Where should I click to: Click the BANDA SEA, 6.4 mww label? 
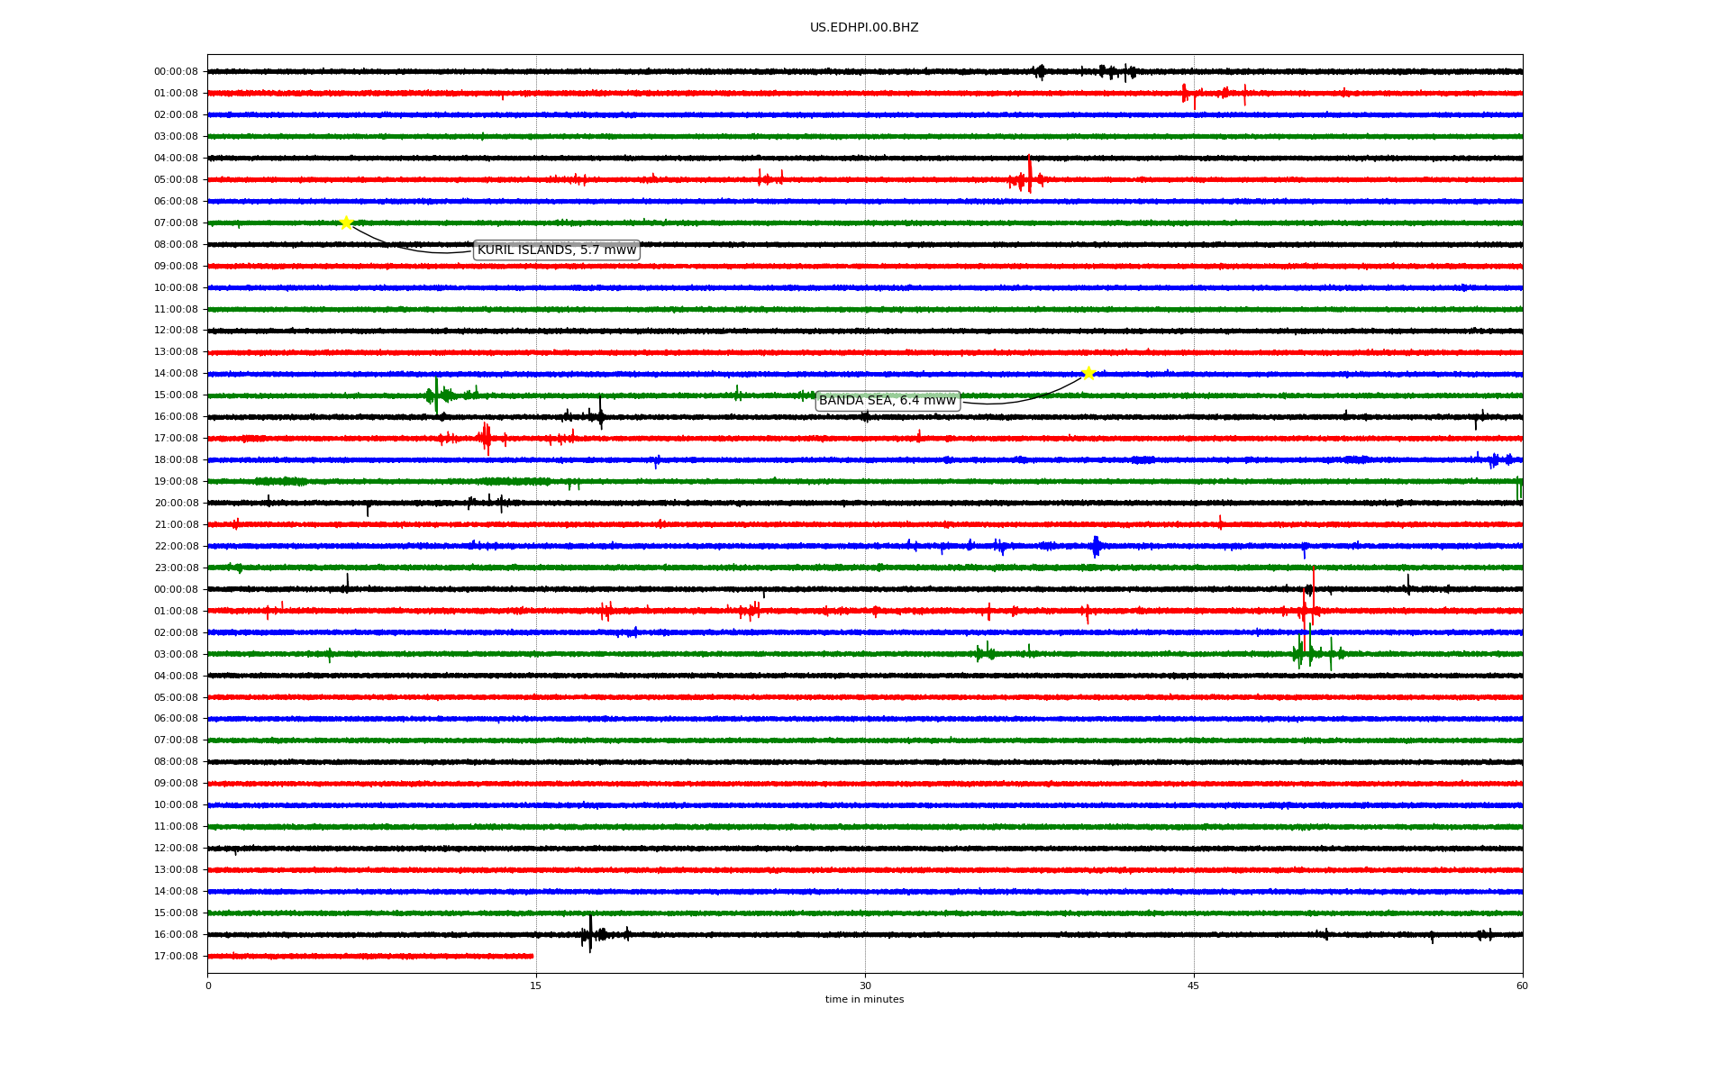point(888,400)
